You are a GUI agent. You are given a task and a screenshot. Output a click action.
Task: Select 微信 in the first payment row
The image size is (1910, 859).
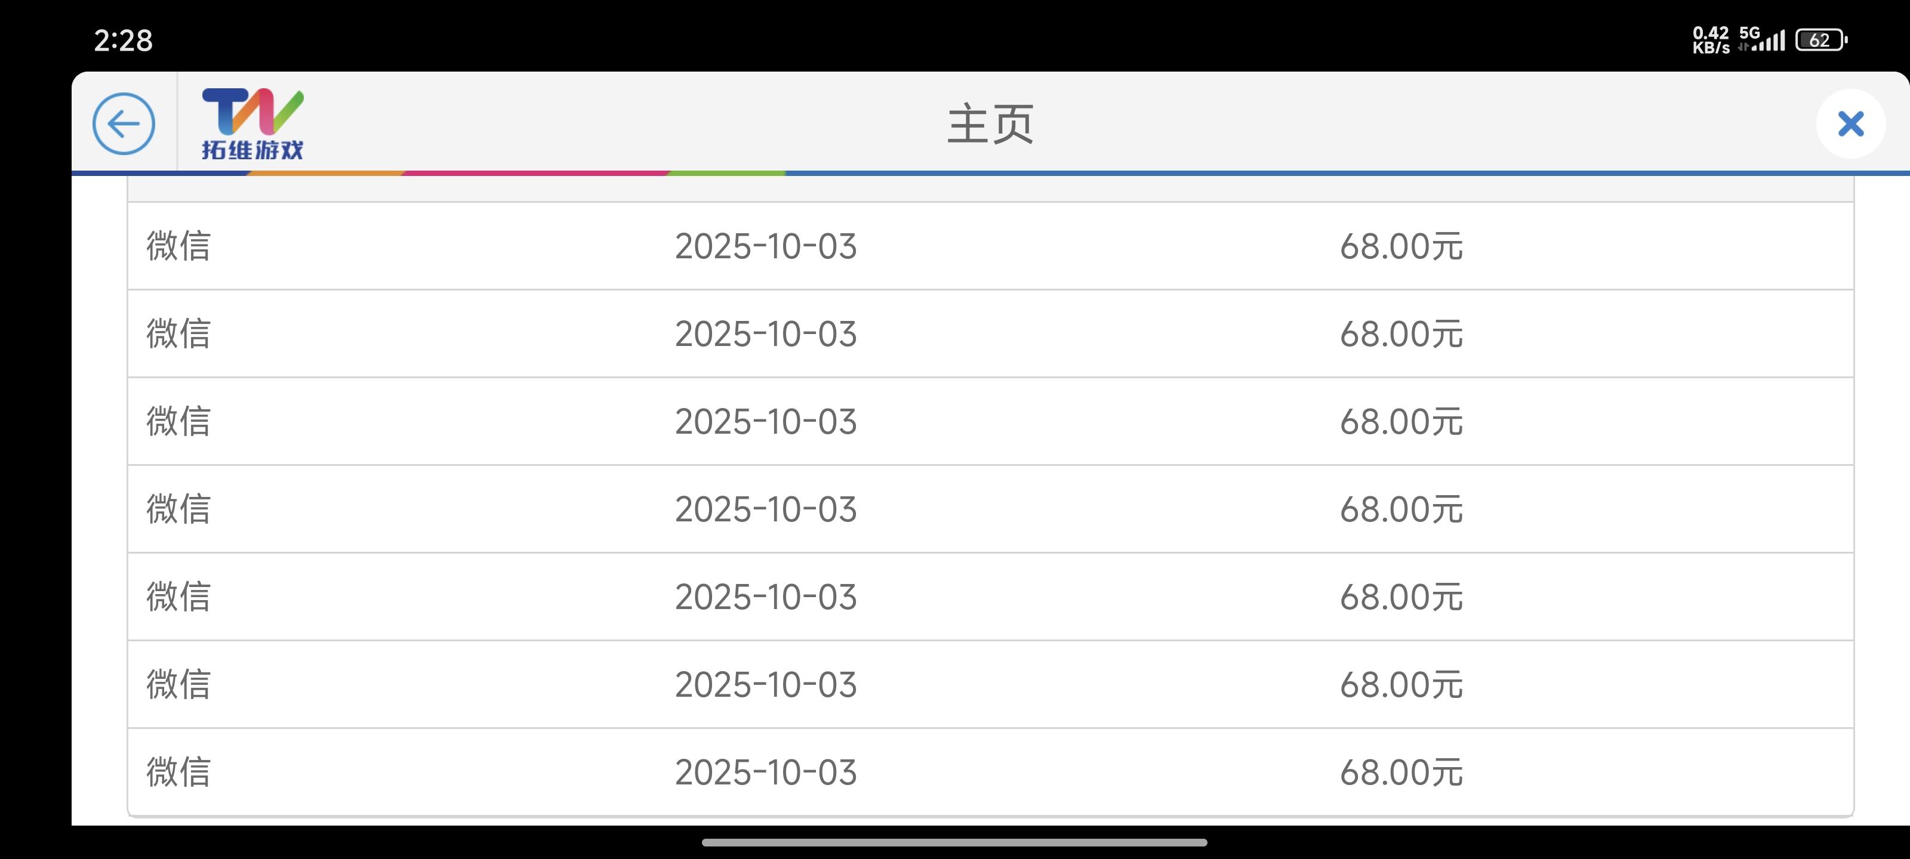click(x=178, y=246)
